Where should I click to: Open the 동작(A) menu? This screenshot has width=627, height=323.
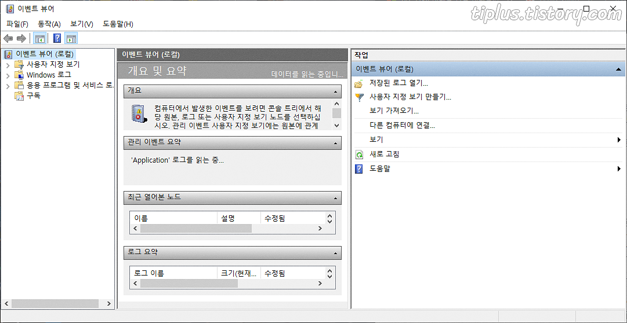49,24
